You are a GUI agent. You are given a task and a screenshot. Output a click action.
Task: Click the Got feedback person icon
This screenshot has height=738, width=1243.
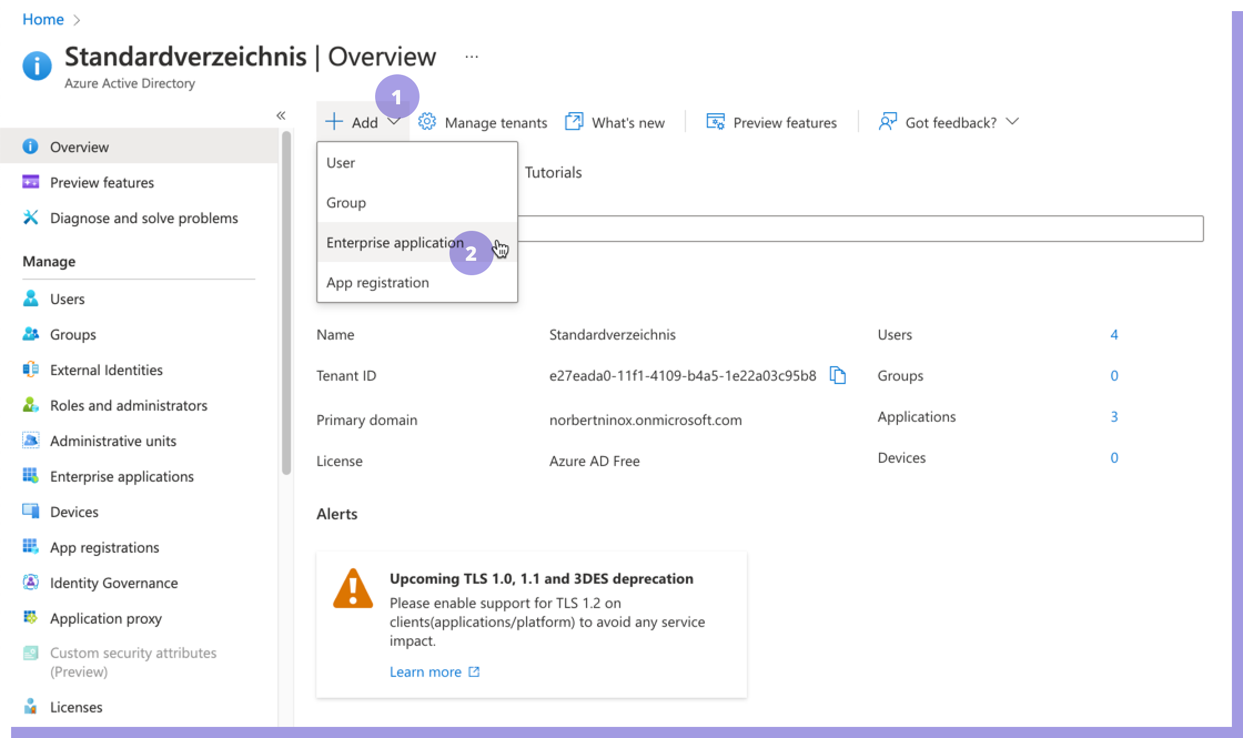(x=887, y=122)
